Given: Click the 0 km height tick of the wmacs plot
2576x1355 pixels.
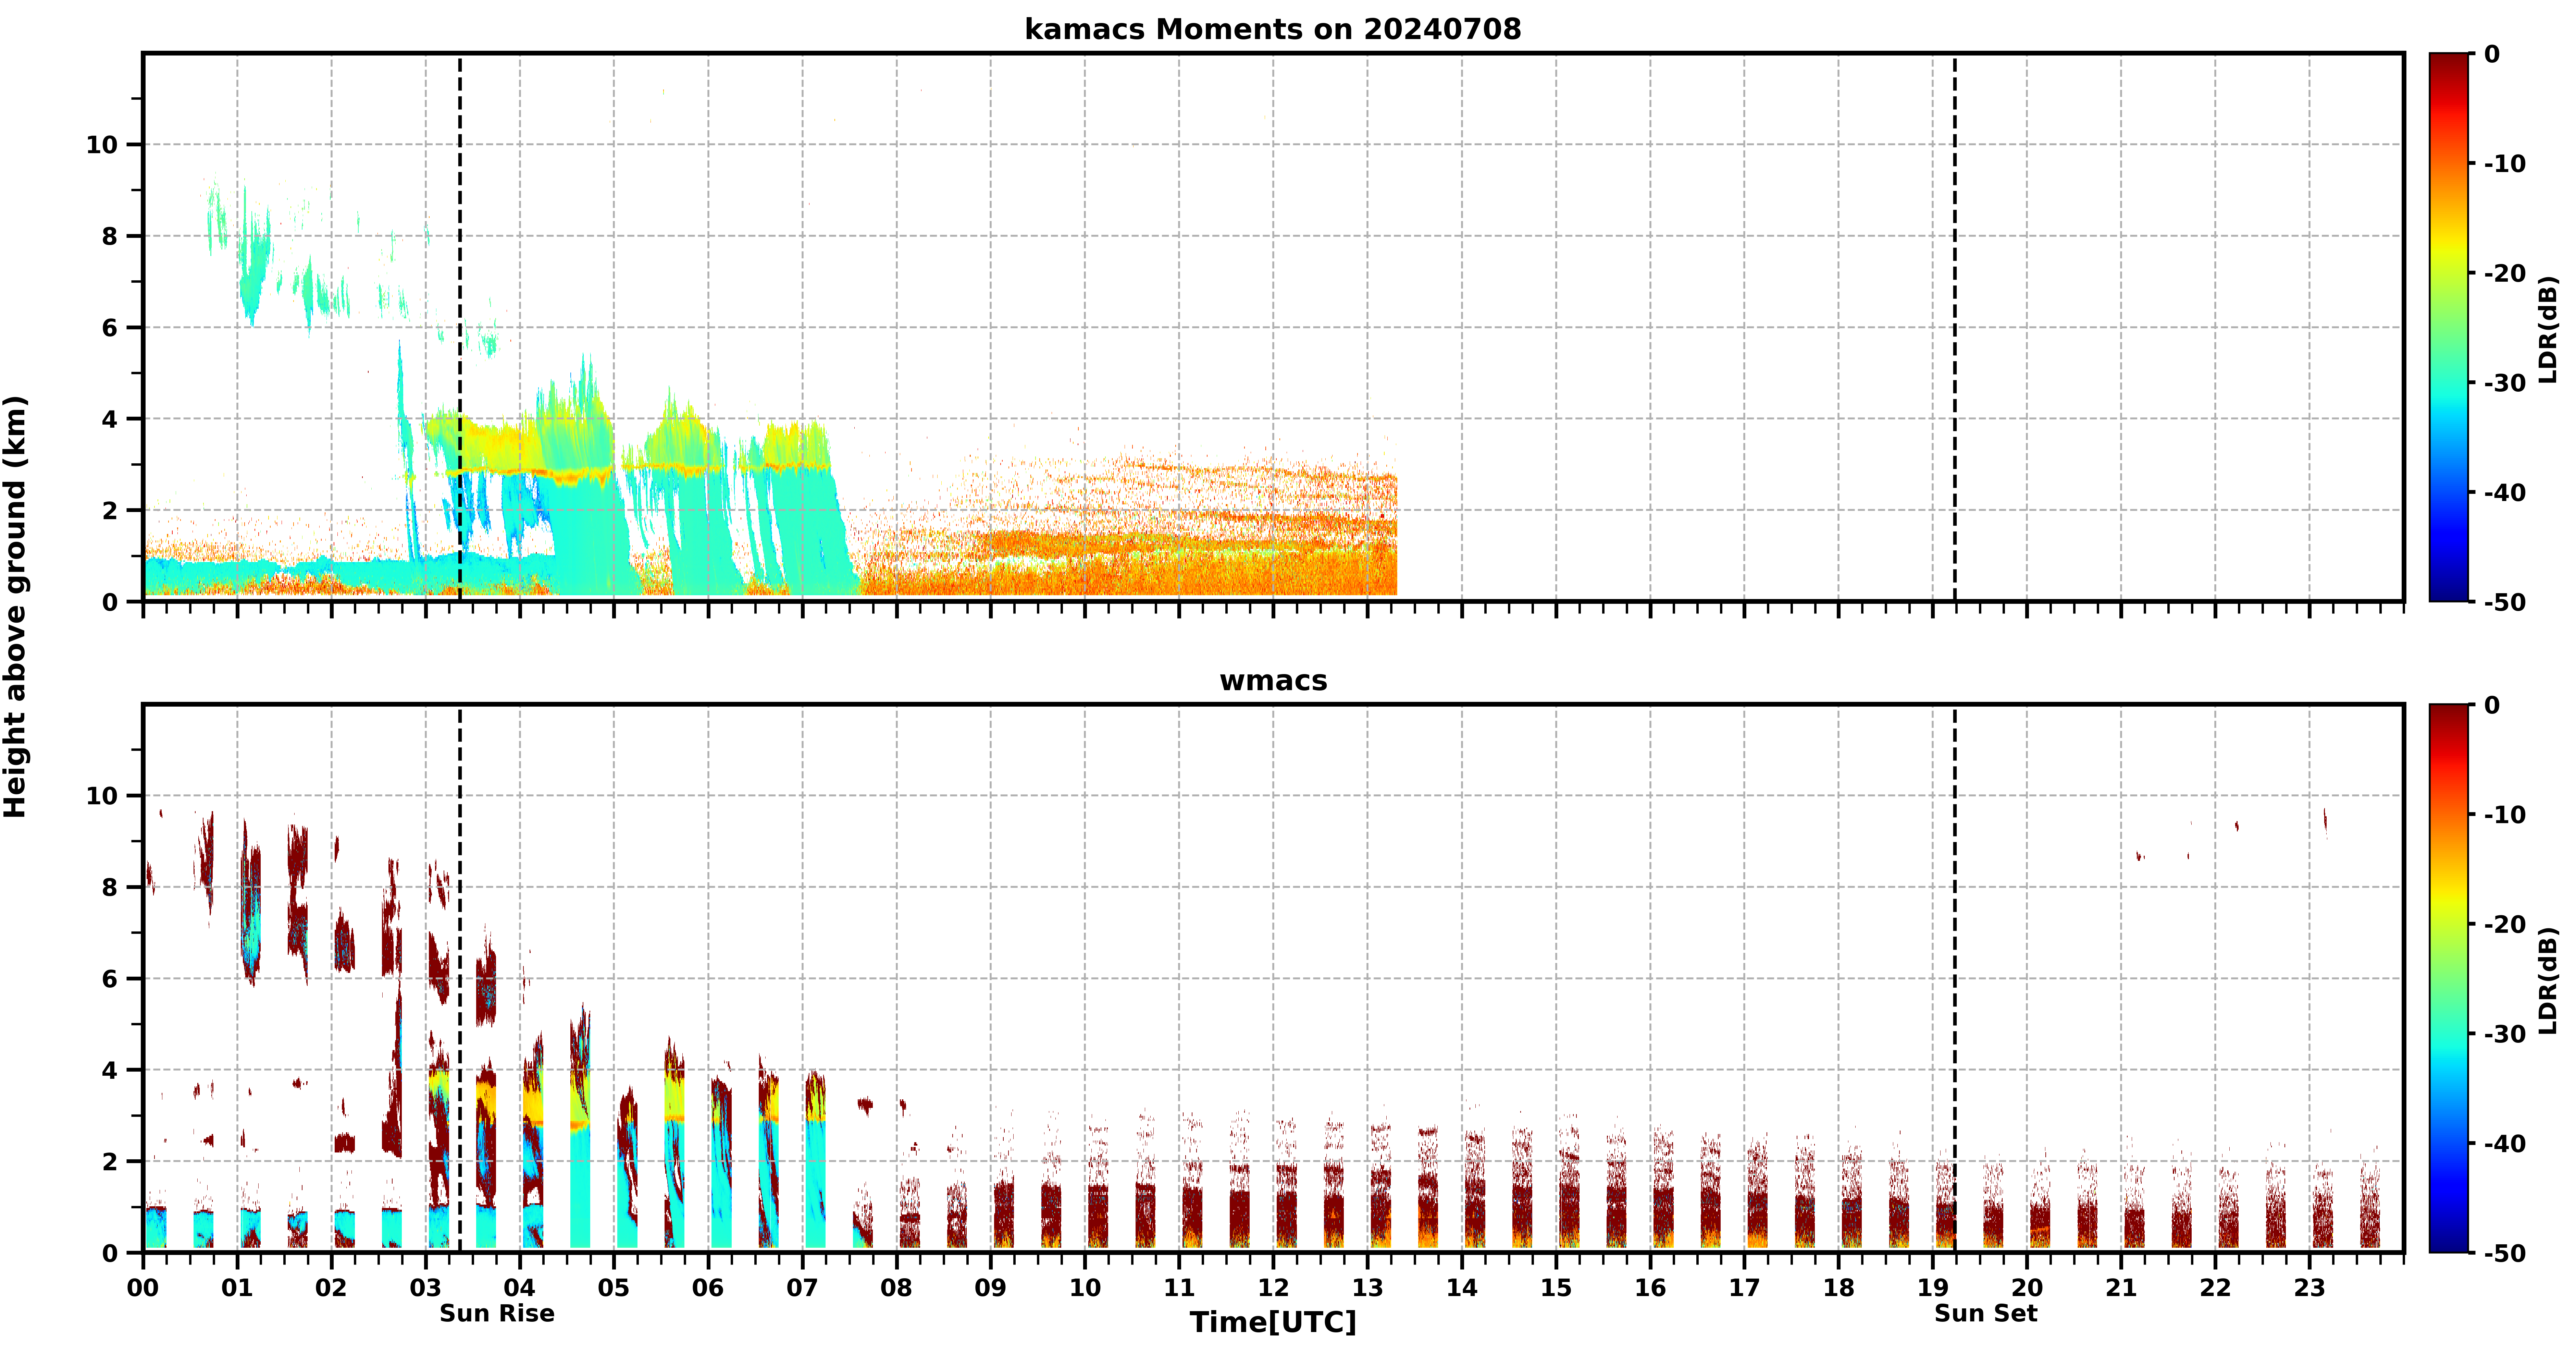Looking at the screenshot, I should (110, 1253).
